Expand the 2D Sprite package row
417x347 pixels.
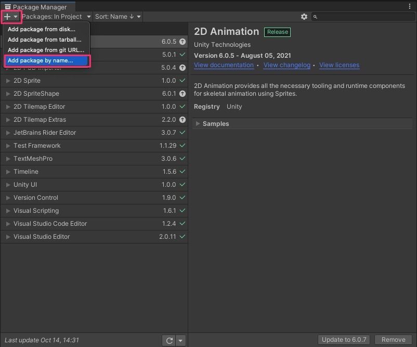click(x=8, y=81)
